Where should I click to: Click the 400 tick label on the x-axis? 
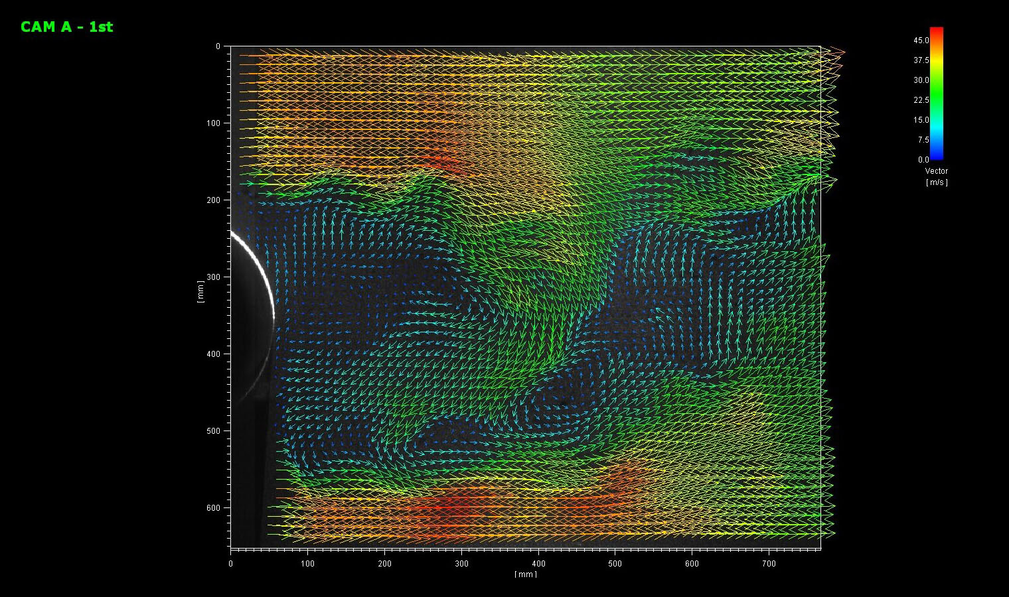pyautogui.click(x=538, y=563)
